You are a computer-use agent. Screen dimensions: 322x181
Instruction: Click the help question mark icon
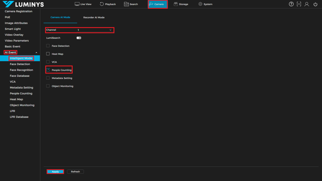point(291,4)
